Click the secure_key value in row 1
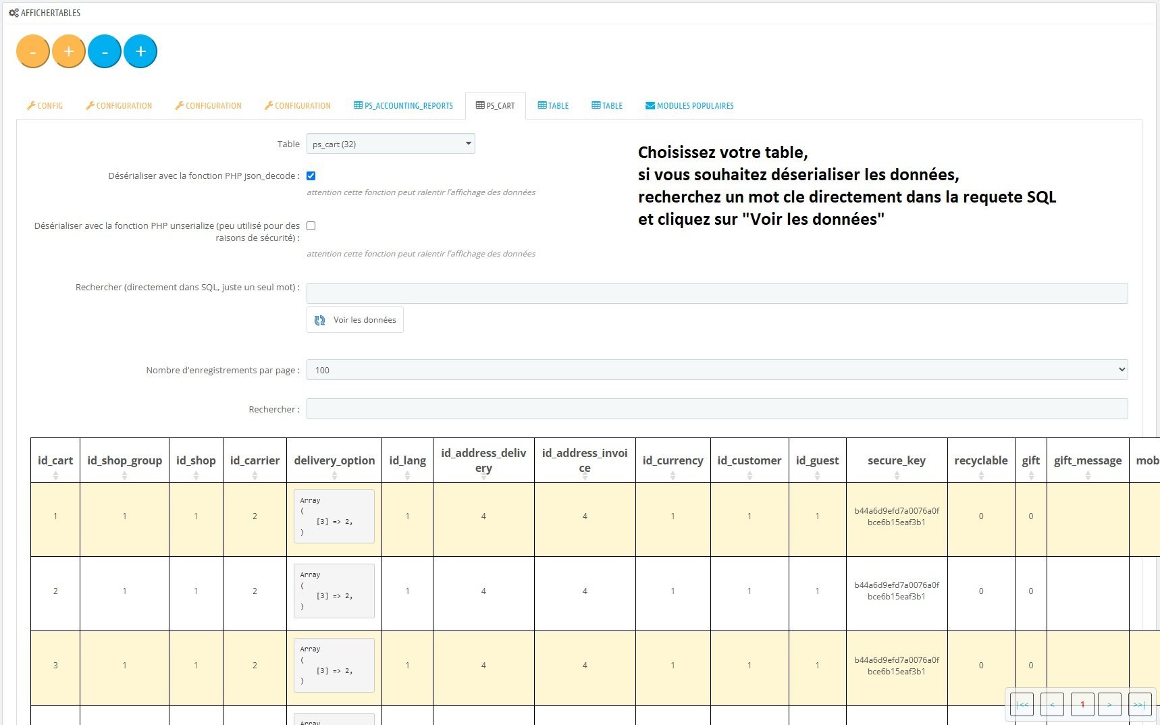 [897, 516]
